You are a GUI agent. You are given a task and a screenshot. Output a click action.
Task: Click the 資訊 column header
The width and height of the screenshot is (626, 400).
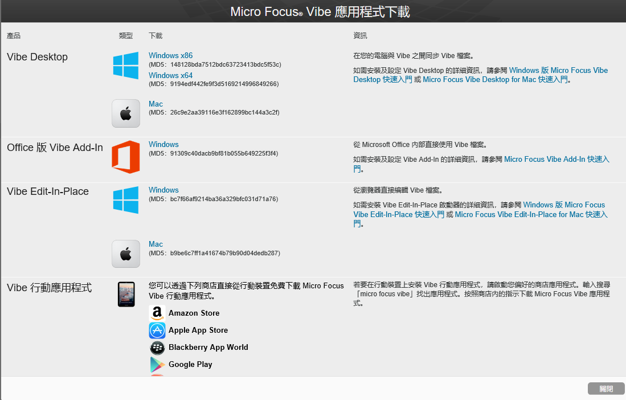(x=360, y=35)
